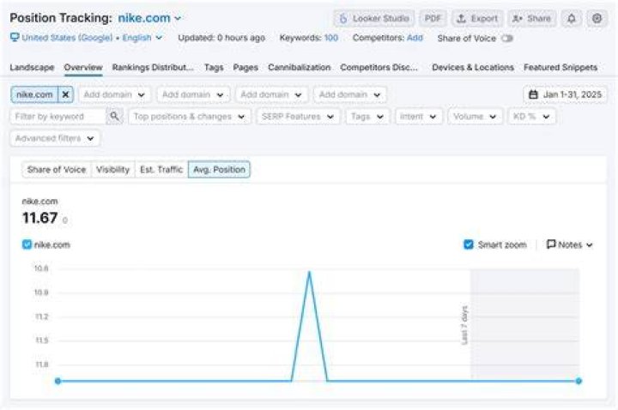This screenshot has width=618, height=410.
Task: Go to the Tags tab
Action: click(x=214, y=68)
